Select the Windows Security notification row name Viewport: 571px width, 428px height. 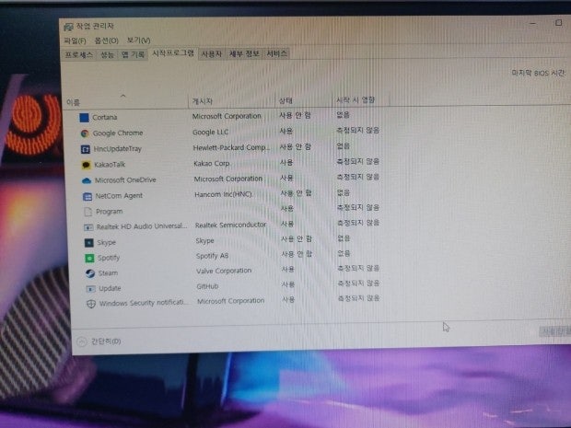[x=145, y=303]
